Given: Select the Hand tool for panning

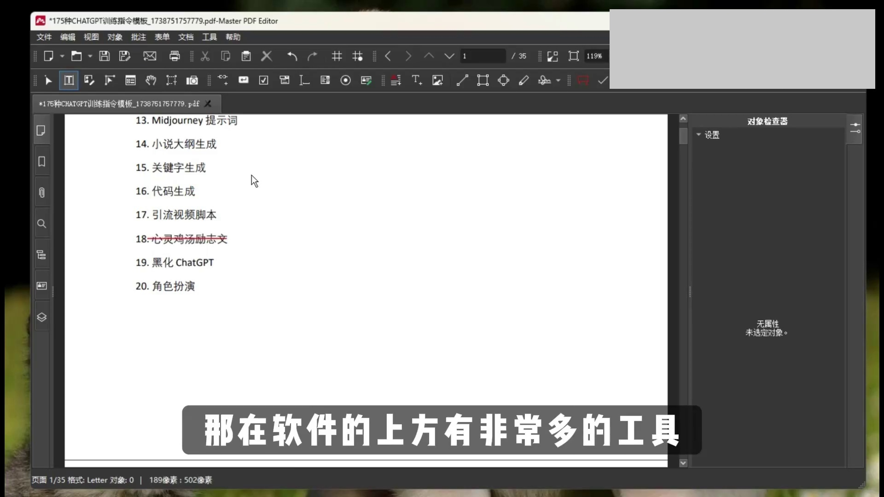Looking at the screenshot, I should tap(151, 80).
